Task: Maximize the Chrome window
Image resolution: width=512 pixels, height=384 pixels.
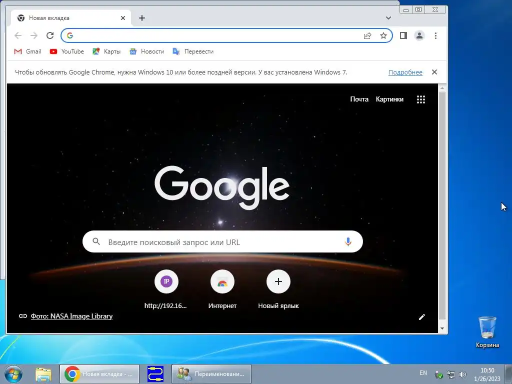Action: coord(418,9)
